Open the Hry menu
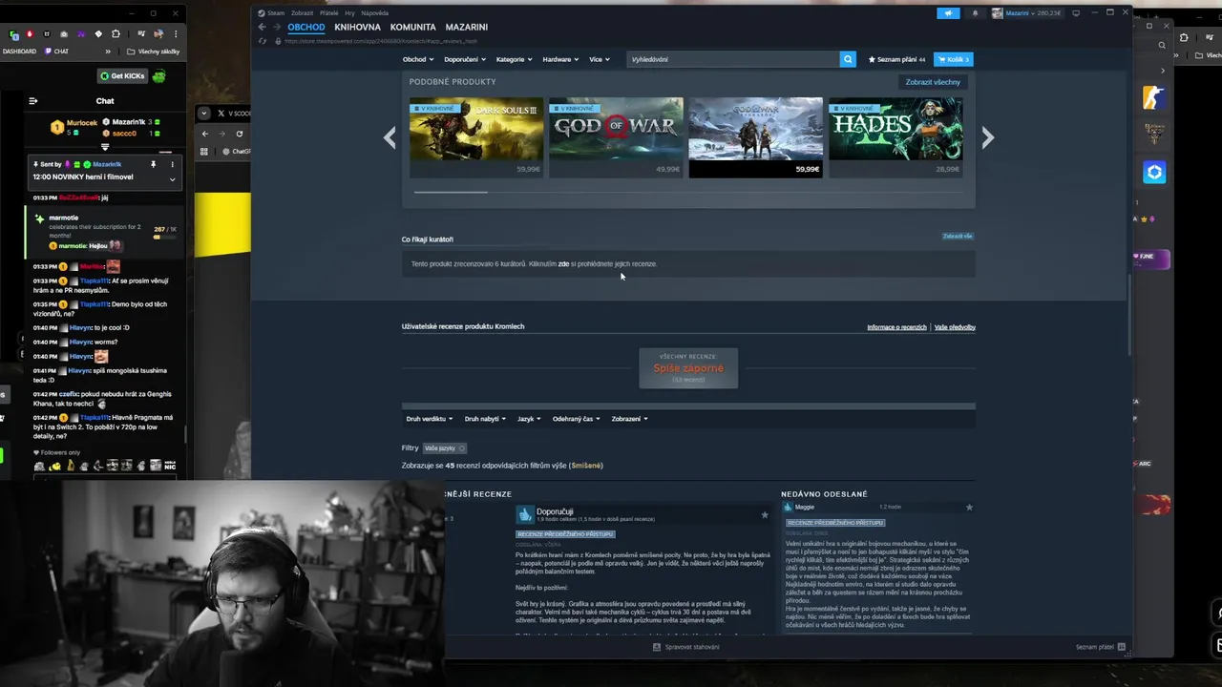Screen dimensions: 1222x687 349,13
